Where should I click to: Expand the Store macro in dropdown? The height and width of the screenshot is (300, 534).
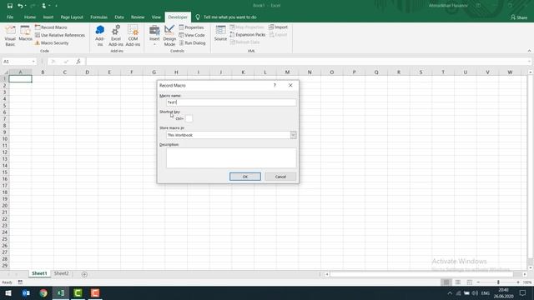(x=293, y=135)
